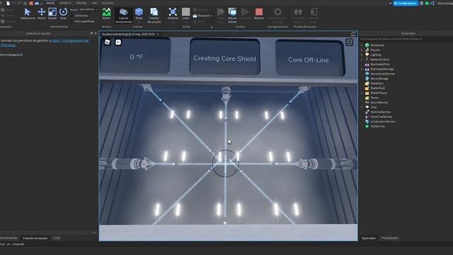The image size is (453, 255).
Task: Select the Seleccionar arrow tool
Action: point(28,13)
